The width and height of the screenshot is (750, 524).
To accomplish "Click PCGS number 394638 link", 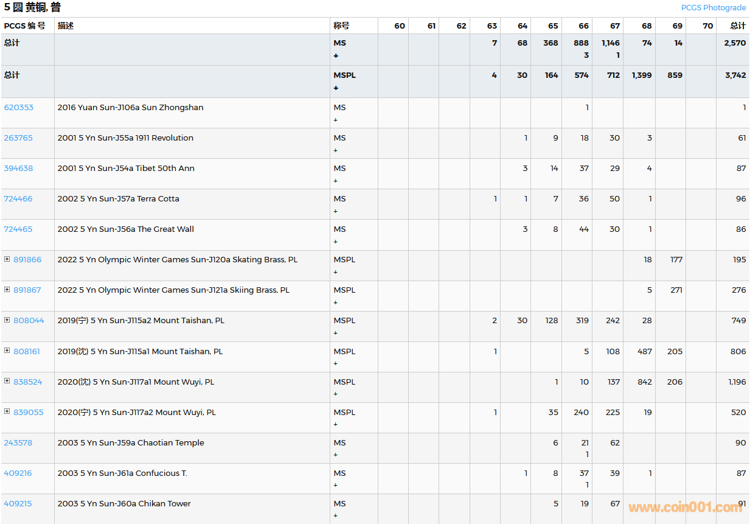I will (x=18, y=169).
